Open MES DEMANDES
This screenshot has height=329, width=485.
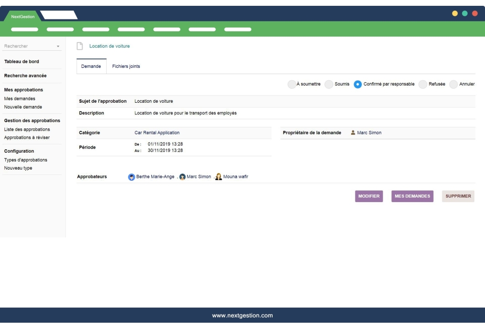(412, 196)
